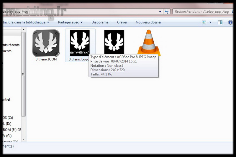Click the navigation pane scrollbar thumb
Image resolution: width=236 pixels, height=157 pixels.
coord(24,74)
